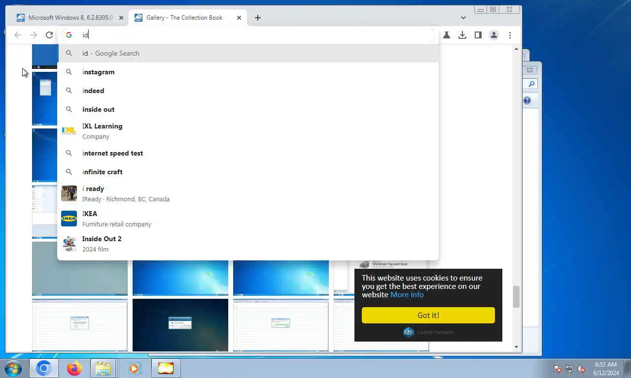This screenshot has height=378, width=631.
Task: Click the i ready photo icon
Action: 69,193
